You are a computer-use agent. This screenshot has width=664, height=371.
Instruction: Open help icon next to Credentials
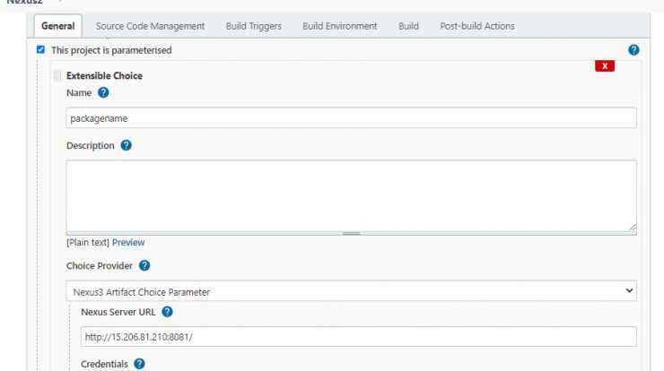point(139,364)
